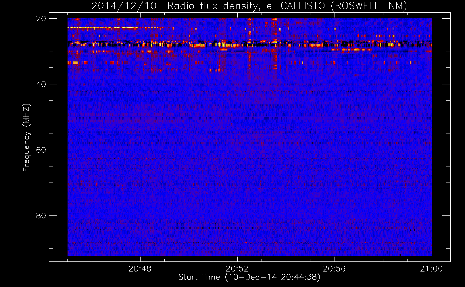Click the 'Frequency (MHZ)' axis label
Viewport: 465px width, 287px height.
click(x=26, y=138)
